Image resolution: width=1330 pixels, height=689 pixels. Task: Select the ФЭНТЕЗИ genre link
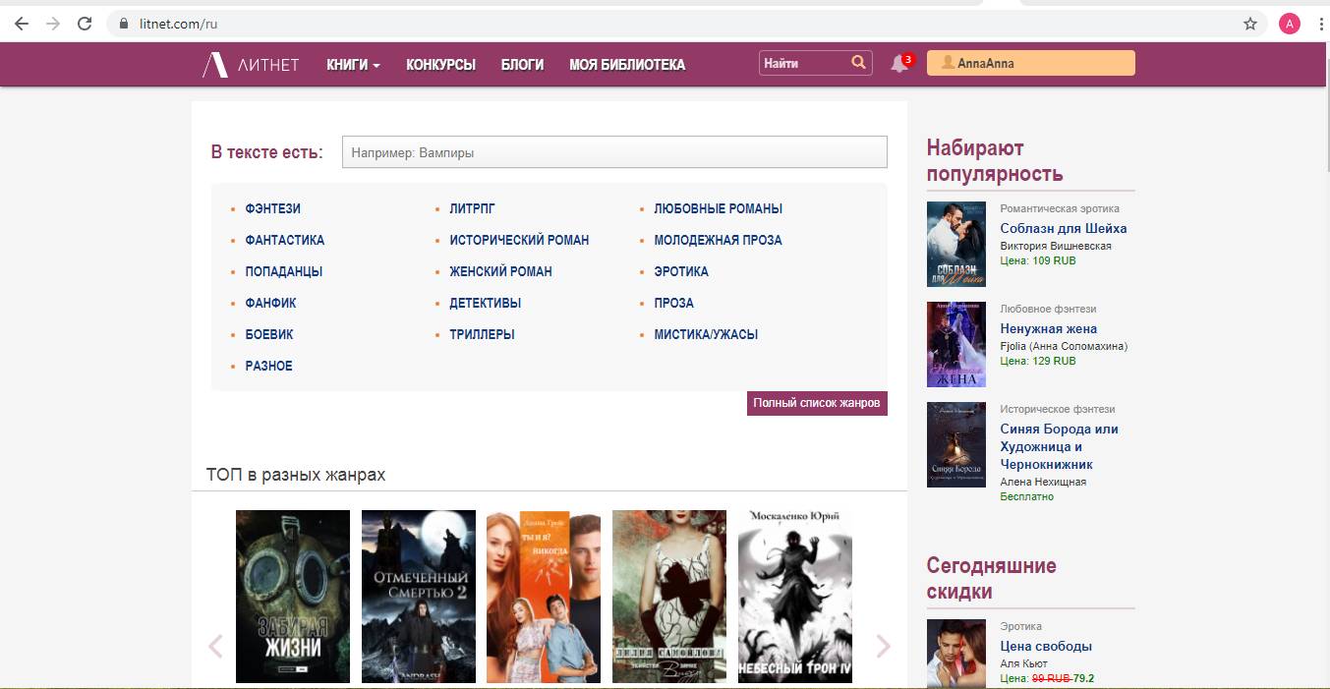(x=273, y=208)
